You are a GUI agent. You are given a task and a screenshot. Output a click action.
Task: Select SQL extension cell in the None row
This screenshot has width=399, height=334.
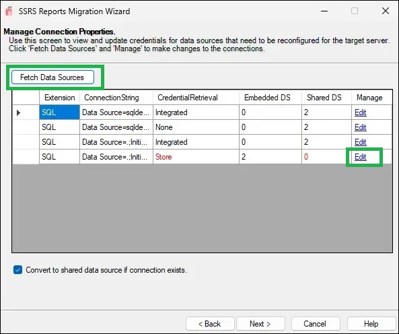[x=59, y=127]
